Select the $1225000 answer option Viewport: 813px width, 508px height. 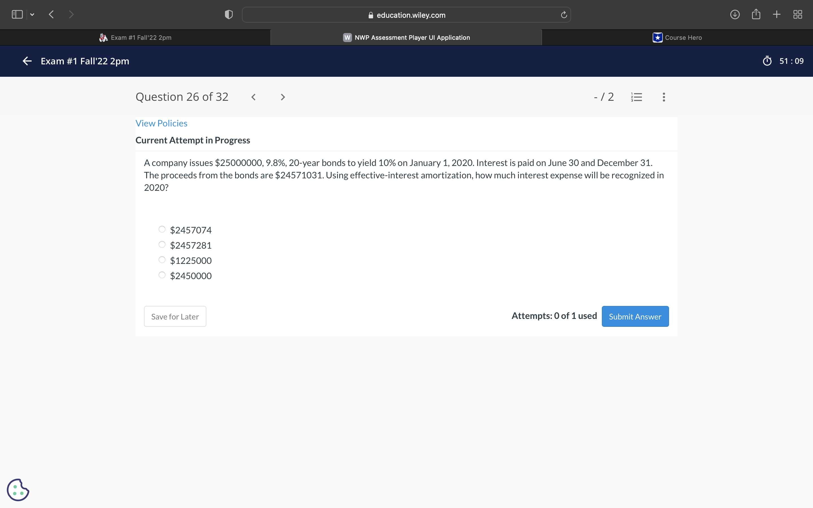point(162,259)
